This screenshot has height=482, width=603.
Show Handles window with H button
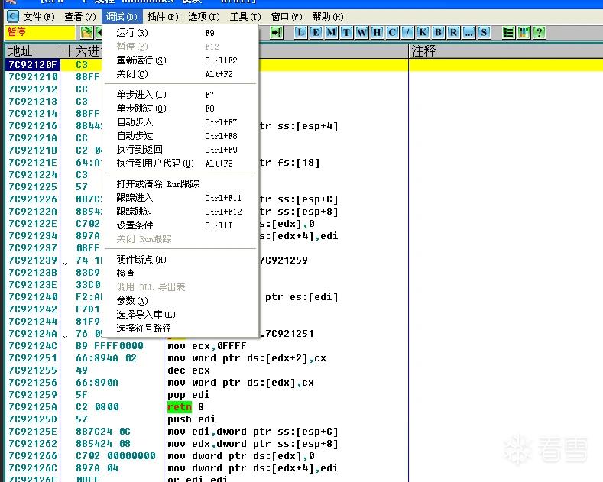pyautogui.click(x=377, y=33)
